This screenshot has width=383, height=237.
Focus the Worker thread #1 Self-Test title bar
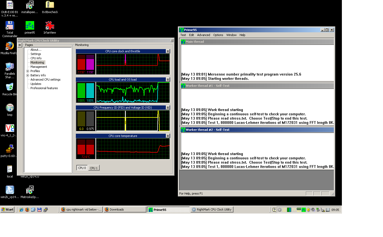(x=257, y=86)
